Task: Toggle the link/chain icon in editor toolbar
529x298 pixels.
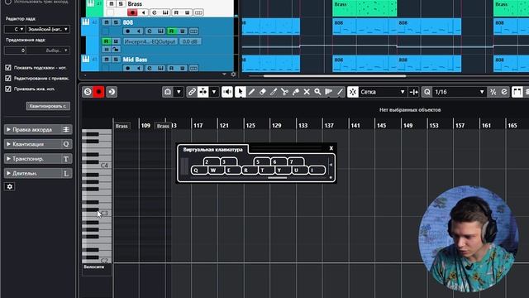Action: click(192, 92)
